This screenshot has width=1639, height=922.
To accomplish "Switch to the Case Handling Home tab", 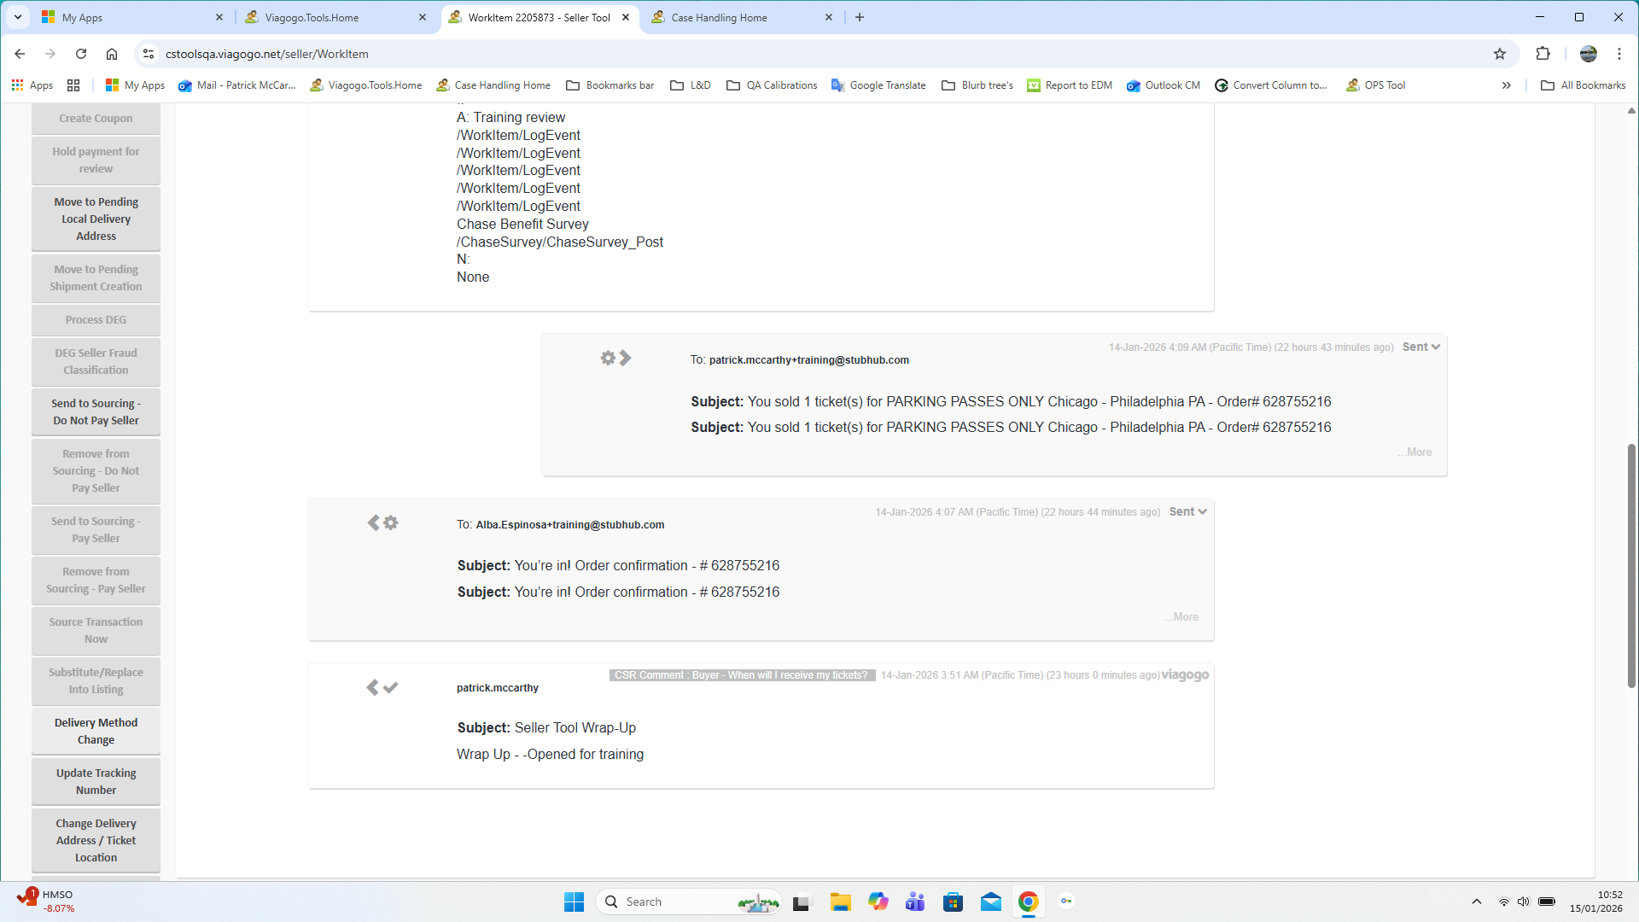I will 719,17.
